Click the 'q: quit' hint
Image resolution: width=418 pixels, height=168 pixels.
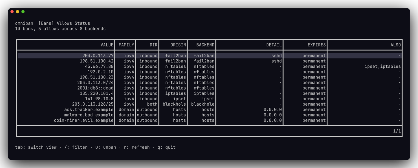(166, 147)
